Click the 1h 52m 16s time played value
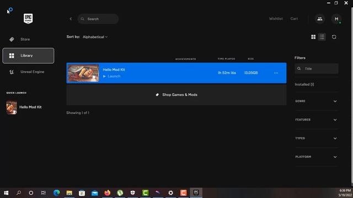 pos(227,73)
